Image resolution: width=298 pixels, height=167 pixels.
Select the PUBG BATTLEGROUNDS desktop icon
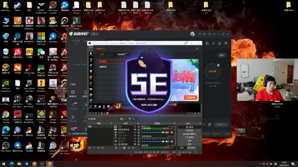tap(29, 101)
